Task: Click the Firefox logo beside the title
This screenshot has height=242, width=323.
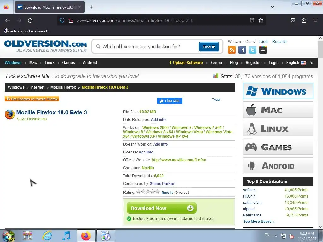Action: tap(10, 115)
